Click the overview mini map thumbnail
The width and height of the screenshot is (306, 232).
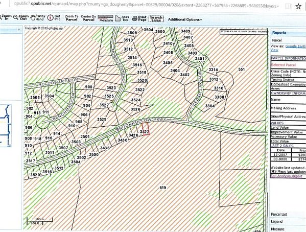pyautogui.click(x=6, y=126)
